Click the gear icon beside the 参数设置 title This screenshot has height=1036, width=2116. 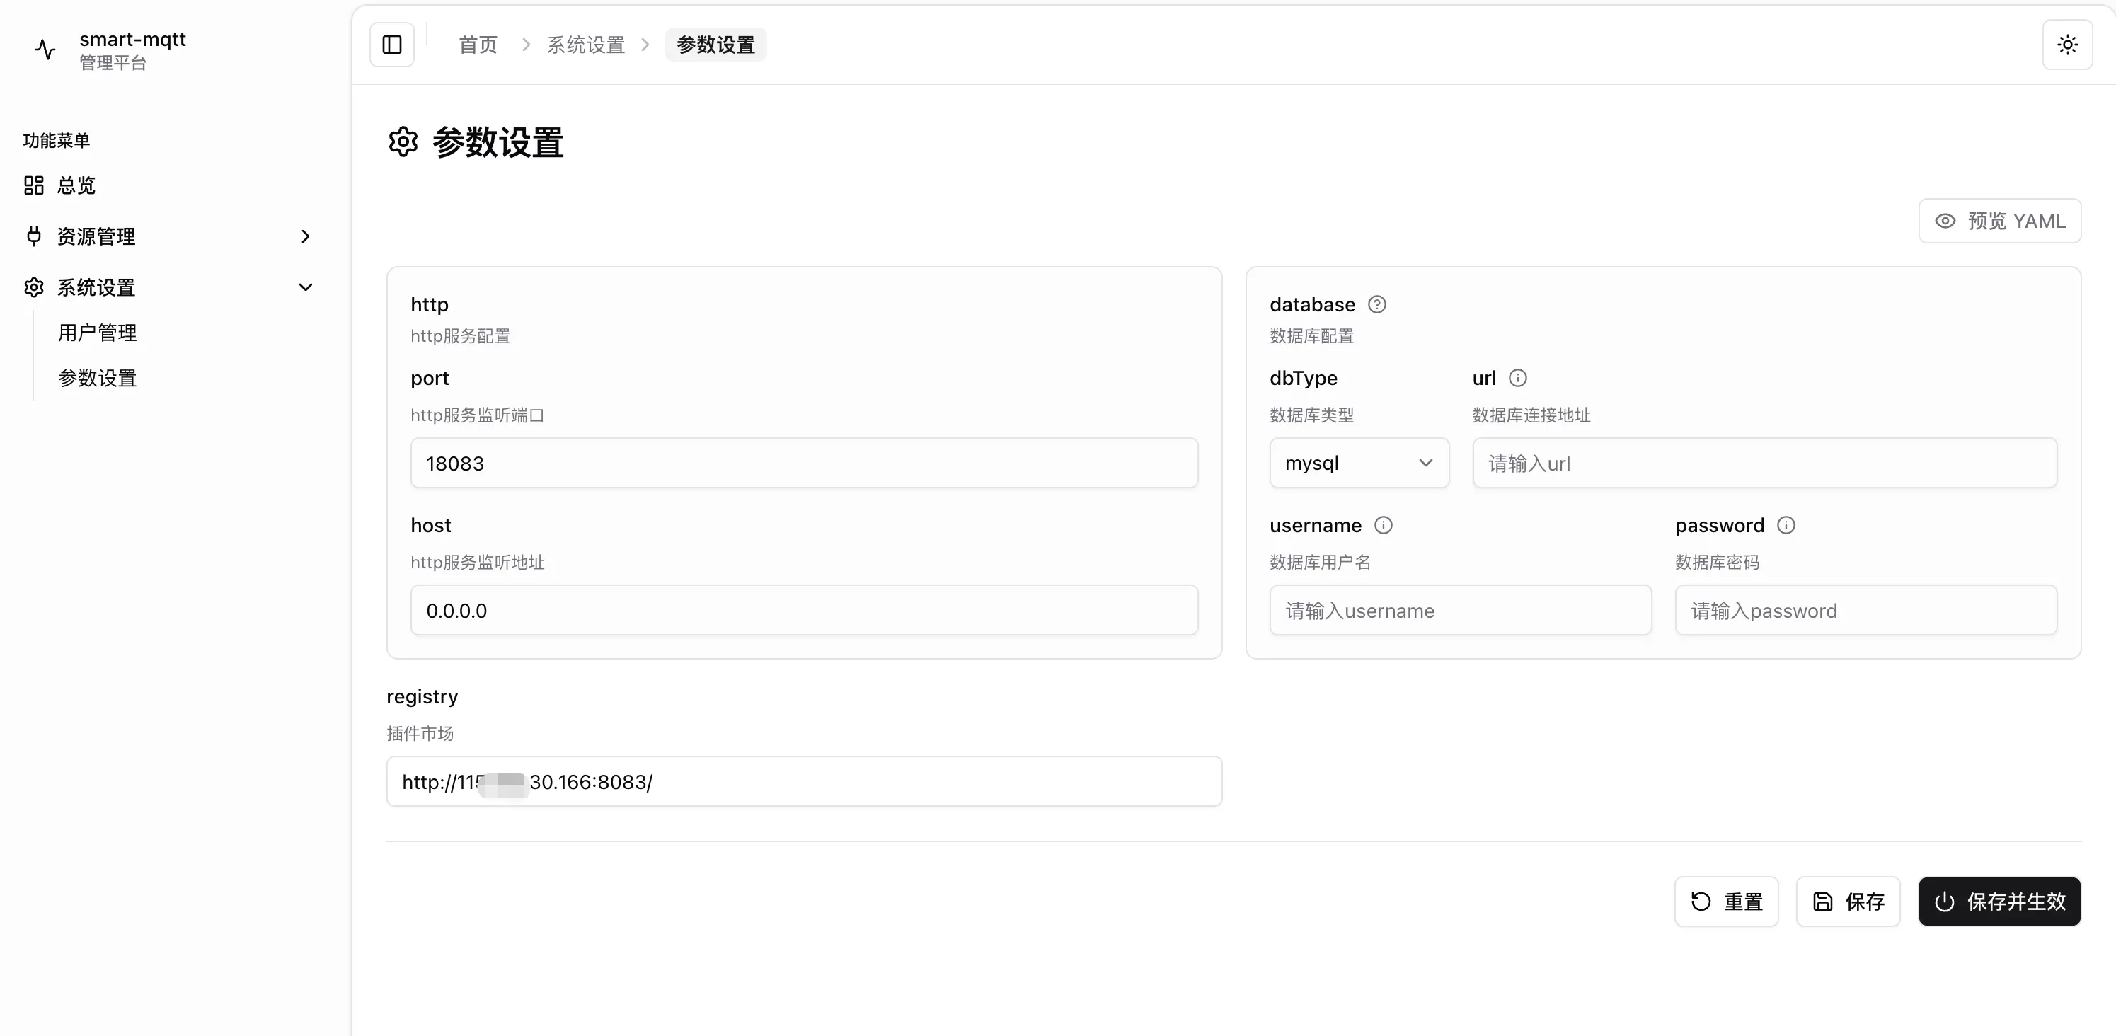point(403,142)
